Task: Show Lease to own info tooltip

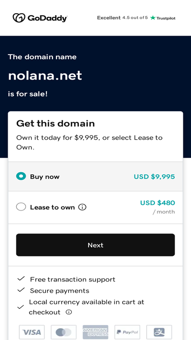Action: tap(83, 207)
